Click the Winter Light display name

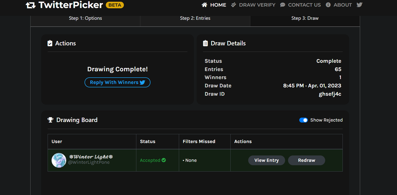tap(91, 157)
